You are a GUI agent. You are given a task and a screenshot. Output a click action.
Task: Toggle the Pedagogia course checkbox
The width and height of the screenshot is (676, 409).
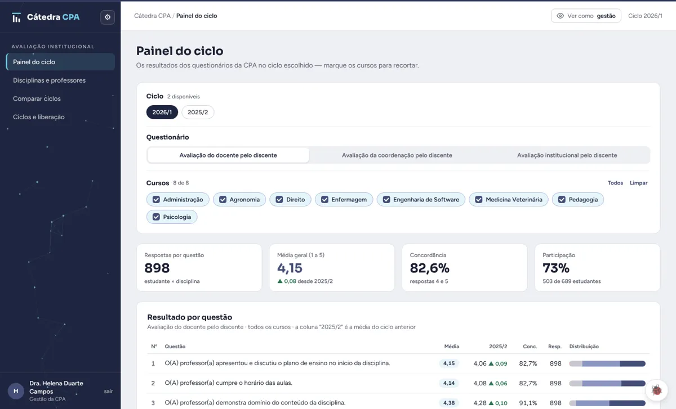pyautogui.click(x=562, y=200)
